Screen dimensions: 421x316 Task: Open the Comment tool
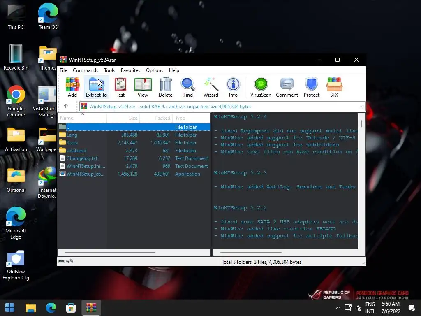point(287,87)
